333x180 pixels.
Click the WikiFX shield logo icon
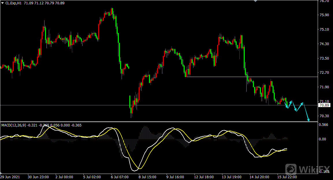click(291, 169)
